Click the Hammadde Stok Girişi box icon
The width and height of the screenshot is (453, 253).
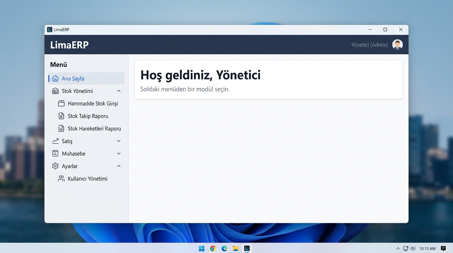point(61,103)
